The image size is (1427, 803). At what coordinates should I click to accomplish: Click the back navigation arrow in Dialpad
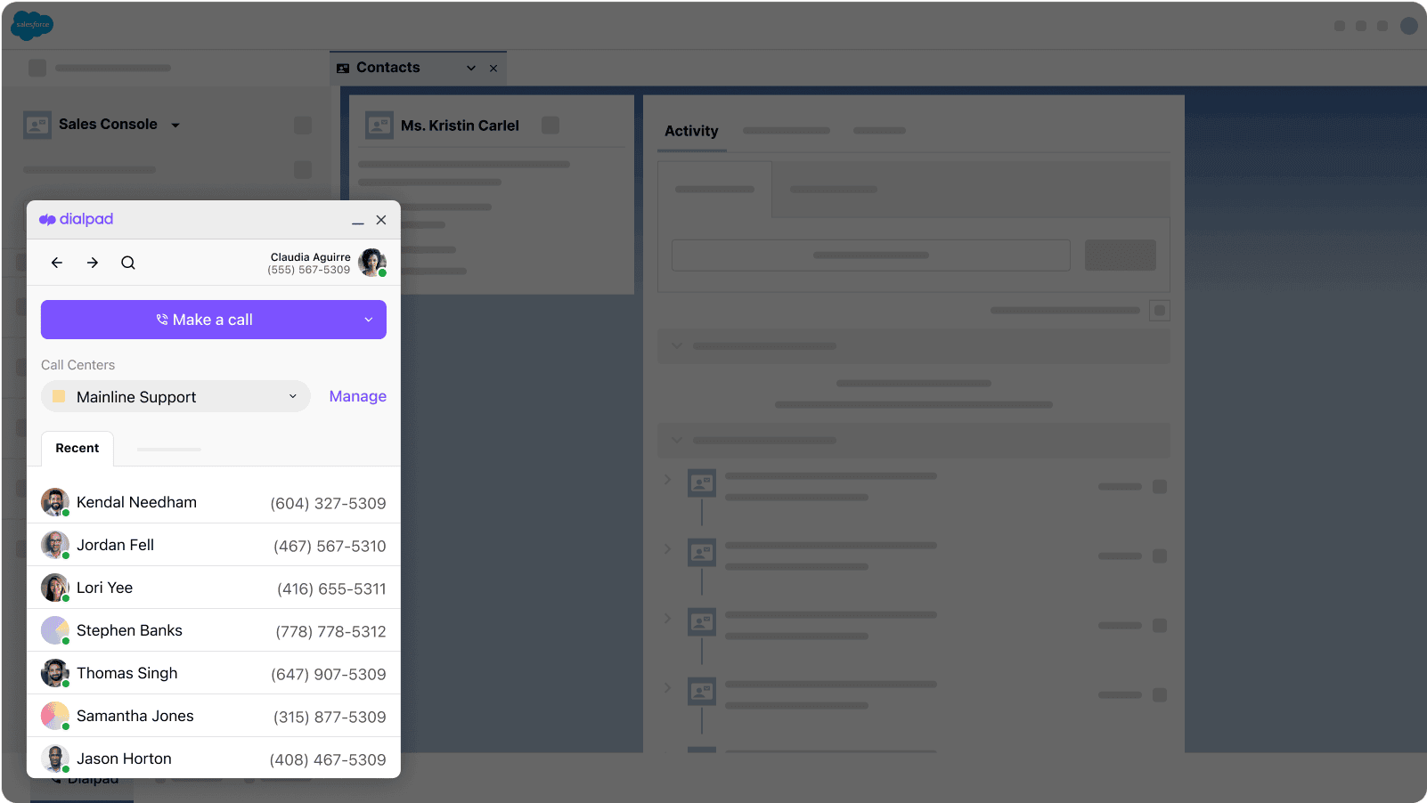pyautogui.click(x=56, y=263)
